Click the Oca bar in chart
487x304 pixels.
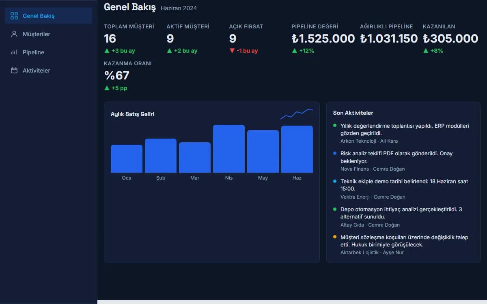point(127,158)
